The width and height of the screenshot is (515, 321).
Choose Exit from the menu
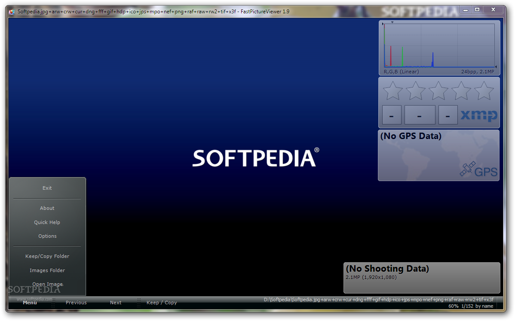[x=47, y=188]
